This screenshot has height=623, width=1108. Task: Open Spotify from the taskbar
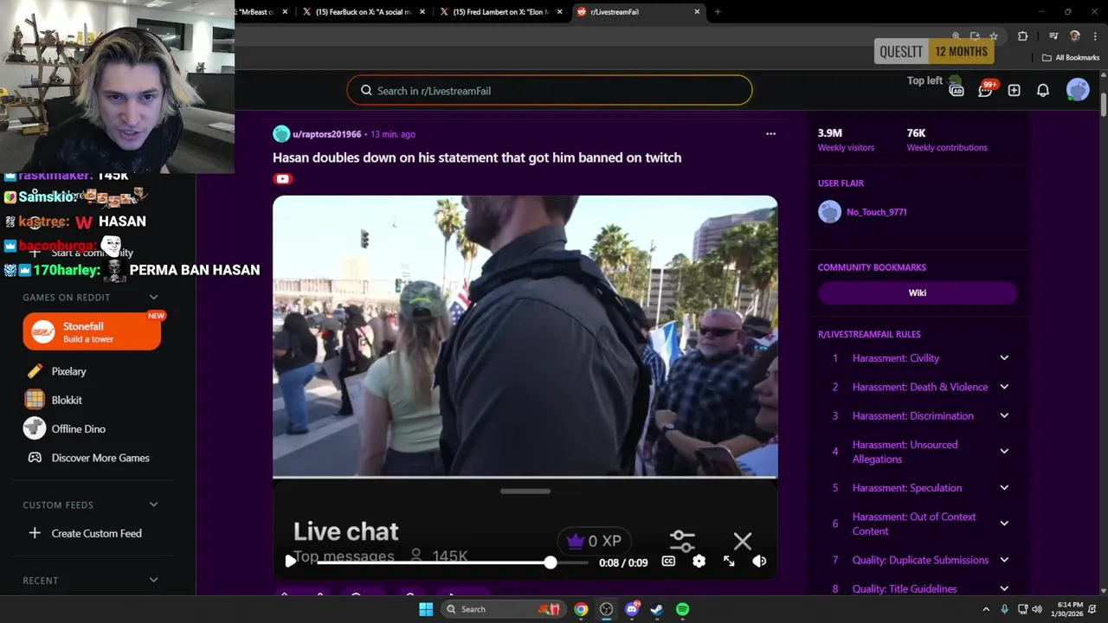[682, 609]
